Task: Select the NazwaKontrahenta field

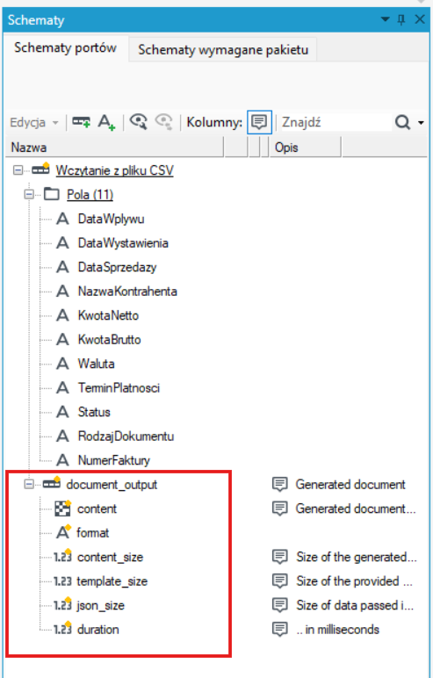Action: pos(127,292)
